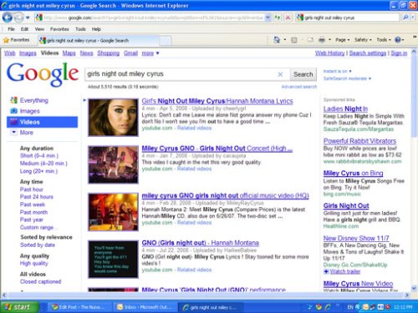Click the Refresh icon beside address bar
The height and width of the screenshot is (313, 418).
pyautogui.click(x=278, y=18)
